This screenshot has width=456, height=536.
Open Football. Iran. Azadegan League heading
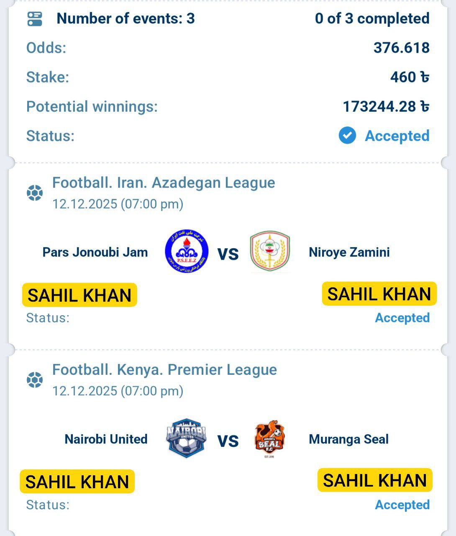pyautogui.click(x=164, y=183)
